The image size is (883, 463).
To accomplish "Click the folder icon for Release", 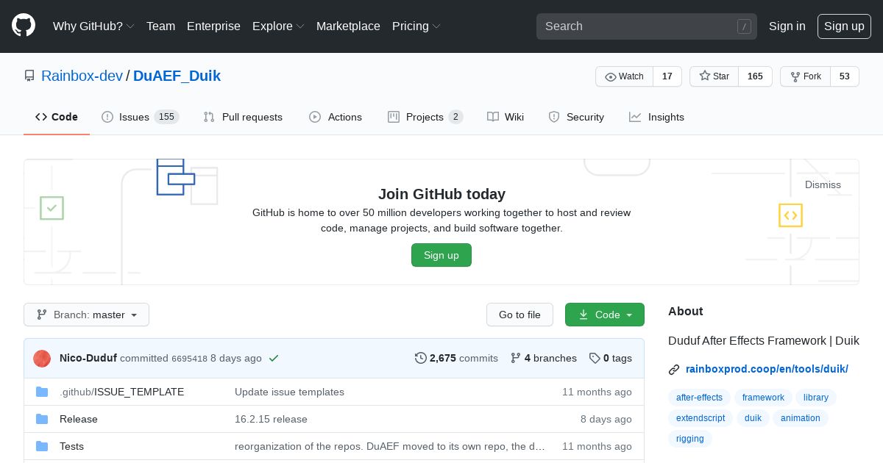I will [x=42, y=419].
